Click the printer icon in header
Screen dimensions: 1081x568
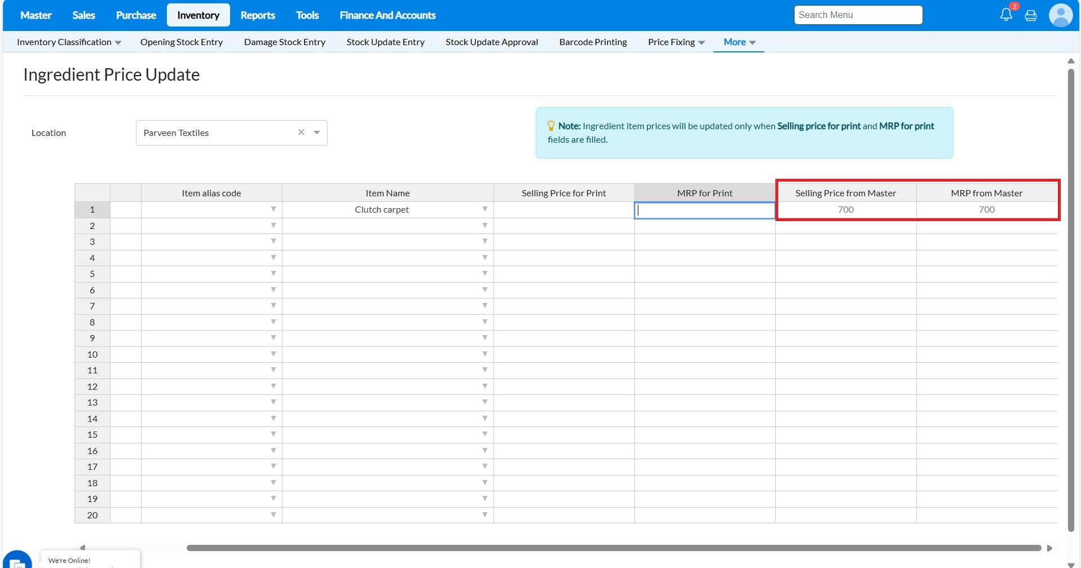(x=1030, y=15)
